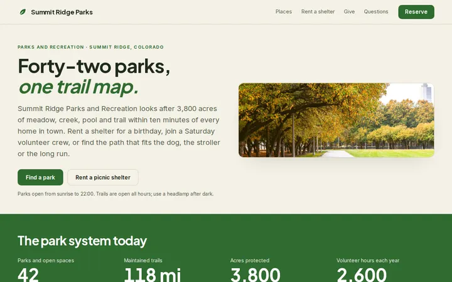Viewport: 452px width, 282px height.
Task: Click the 'Parks open from sunrise to 22:00' note
Action: coord(116,194)
